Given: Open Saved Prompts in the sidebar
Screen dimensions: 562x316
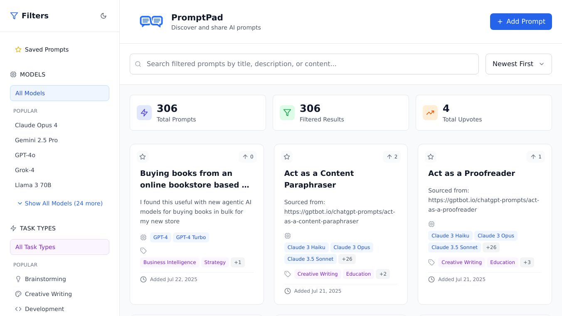Looking at the screenshot, I should click(x=47, y=49).
